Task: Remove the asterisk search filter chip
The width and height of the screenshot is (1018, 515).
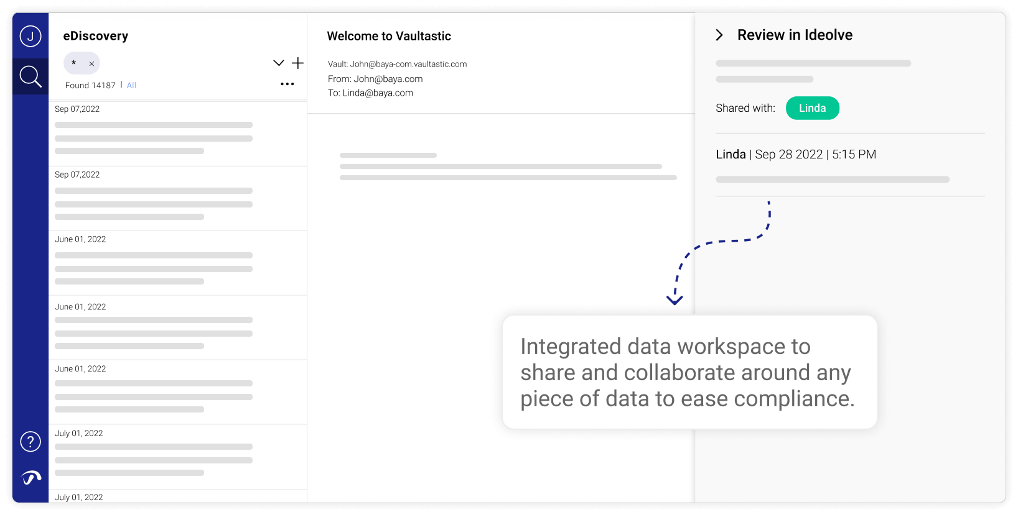Action: (91, 63)
